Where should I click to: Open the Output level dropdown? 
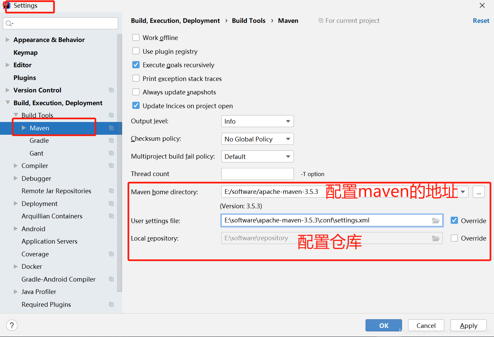pos(257,121)
